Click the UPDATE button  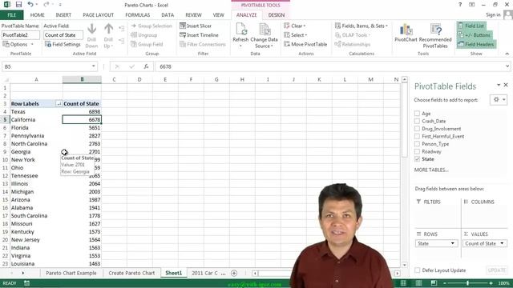pos(497,270)
